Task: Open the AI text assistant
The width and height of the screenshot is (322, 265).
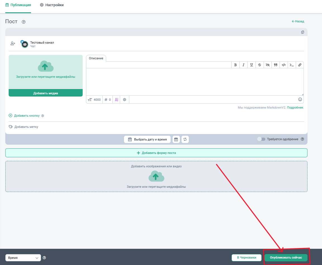Action: [116, 100]
